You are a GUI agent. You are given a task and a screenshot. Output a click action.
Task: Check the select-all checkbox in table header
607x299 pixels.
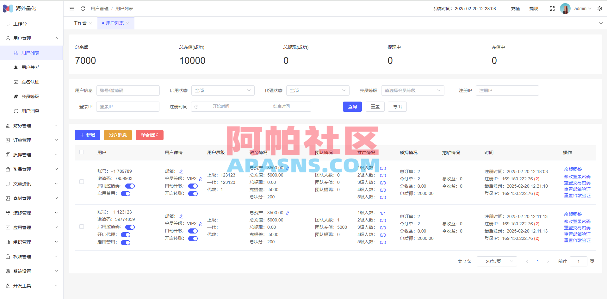pos(81,152)
